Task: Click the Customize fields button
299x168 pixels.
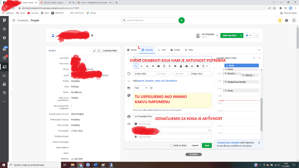Action: tap(110, 51)
